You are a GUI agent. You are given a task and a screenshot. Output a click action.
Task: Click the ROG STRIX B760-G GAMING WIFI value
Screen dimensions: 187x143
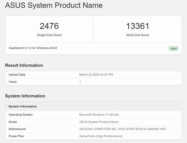pyautogui.click(x=122, y=129)
